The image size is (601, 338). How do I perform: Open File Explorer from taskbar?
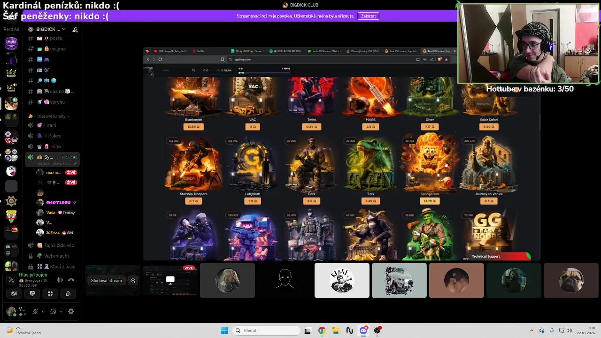(336, 330)
